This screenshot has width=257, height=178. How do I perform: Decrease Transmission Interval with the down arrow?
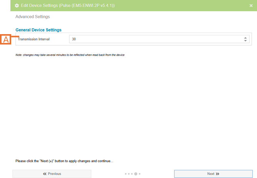[x=245, y=41]
